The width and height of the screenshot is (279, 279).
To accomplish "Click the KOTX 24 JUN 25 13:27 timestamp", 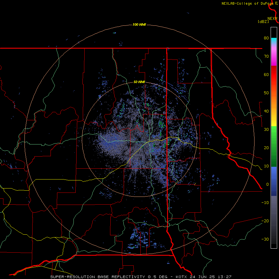I will 204,277.
